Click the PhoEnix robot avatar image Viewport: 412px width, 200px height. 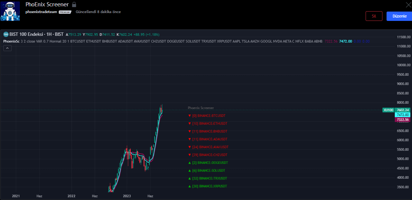(x=11, y=11)
